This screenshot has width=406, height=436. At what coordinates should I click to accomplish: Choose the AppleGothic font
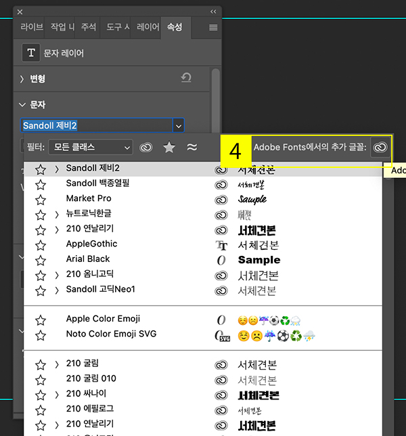click(x=92, y=244)
